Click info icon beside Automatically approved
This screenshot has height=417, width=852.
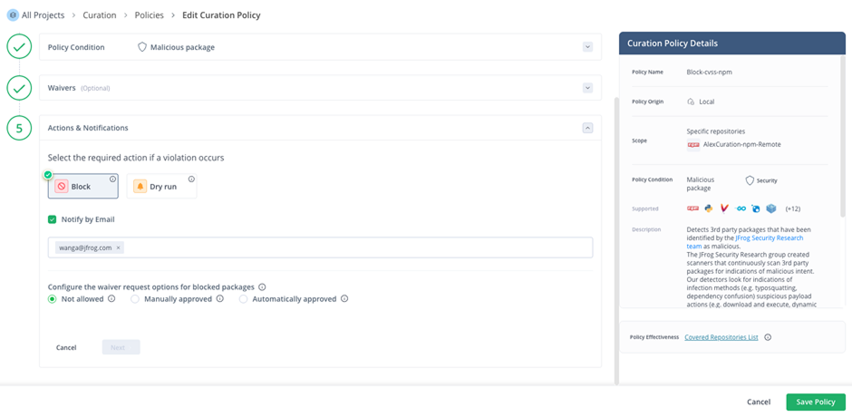point(344,299)
